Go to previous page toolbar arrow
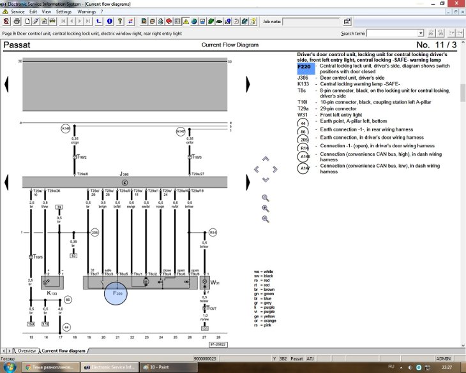The image size is (466, 373). [71, 22]
